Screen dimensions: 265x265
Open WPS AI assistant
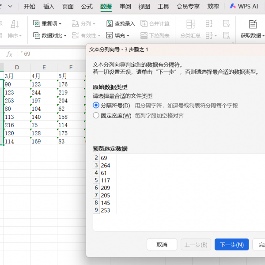[243, 7]
